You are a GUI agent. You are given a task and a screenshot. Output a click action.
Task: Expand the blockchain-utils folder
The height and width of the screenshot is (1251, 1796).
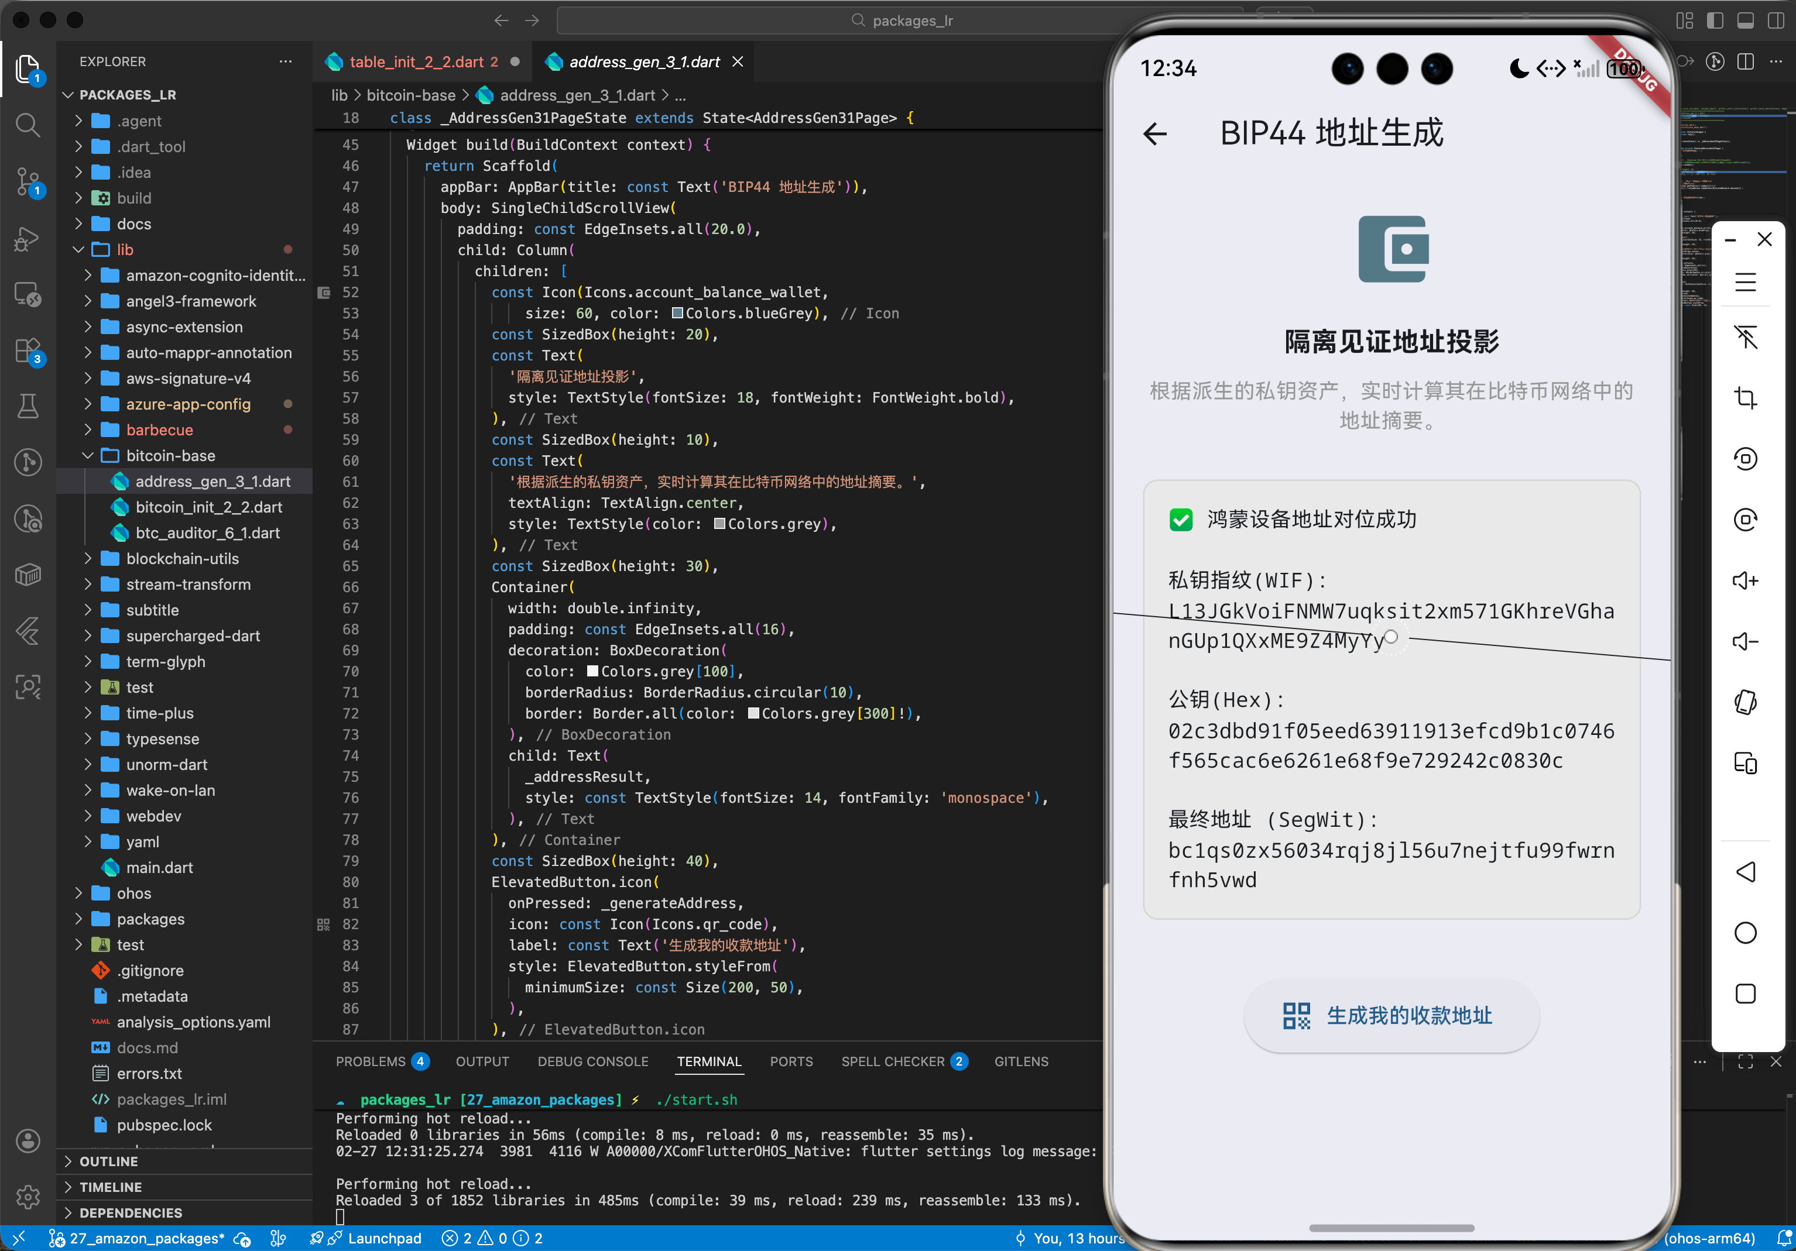click(182, 559)
